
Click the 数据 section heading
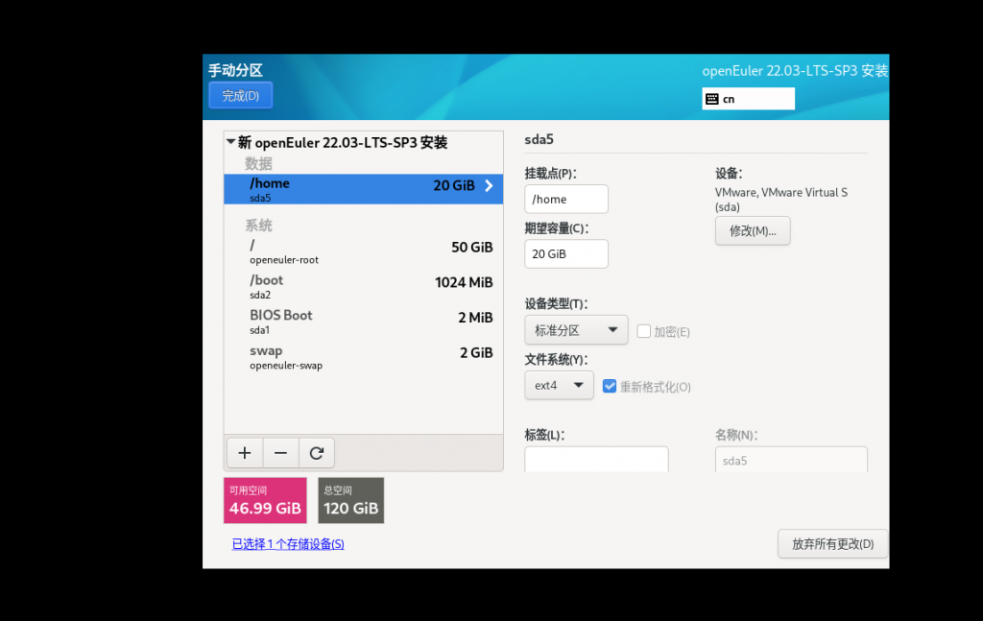258,163
